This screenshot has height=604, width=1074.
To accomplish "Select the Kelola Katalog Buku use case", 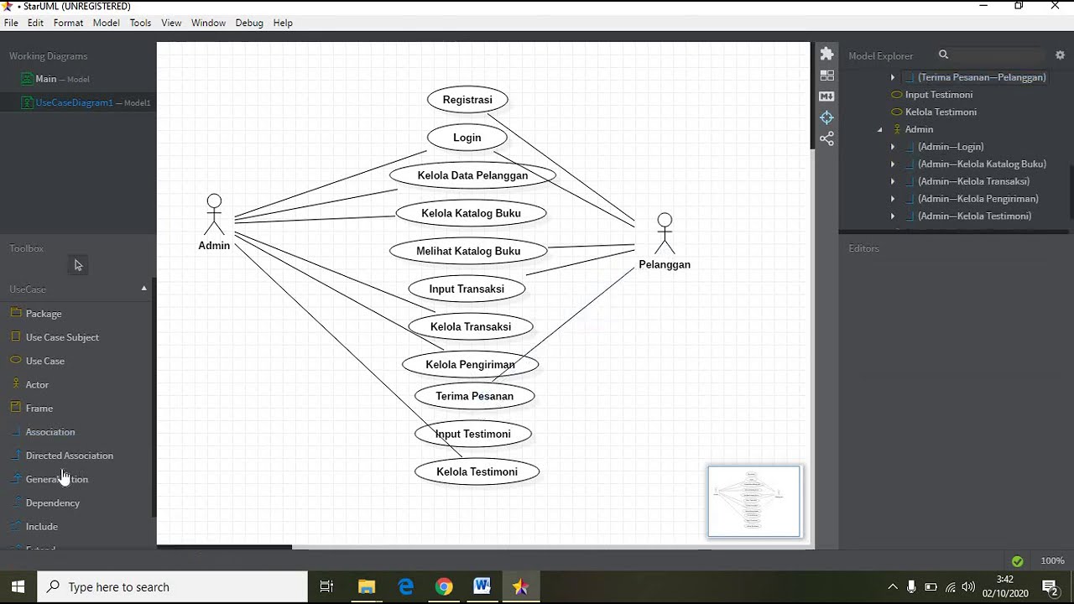I will pyautogui.click(x=471, y=213).
